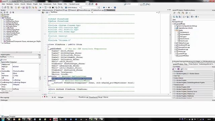Click the Step over debug toolbar icon
The height and width of the screenshot is (121, 215).
tap(59, 7)
